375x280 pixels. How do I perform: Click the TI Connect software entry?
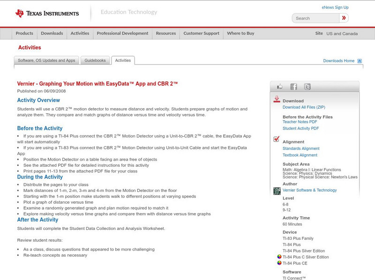pos(294,278)
